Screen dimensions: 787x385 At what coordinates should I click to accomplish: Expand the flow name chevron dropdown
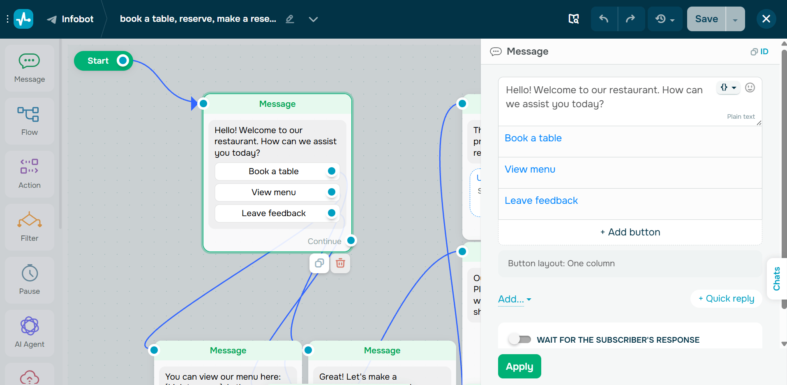[313, 19]
